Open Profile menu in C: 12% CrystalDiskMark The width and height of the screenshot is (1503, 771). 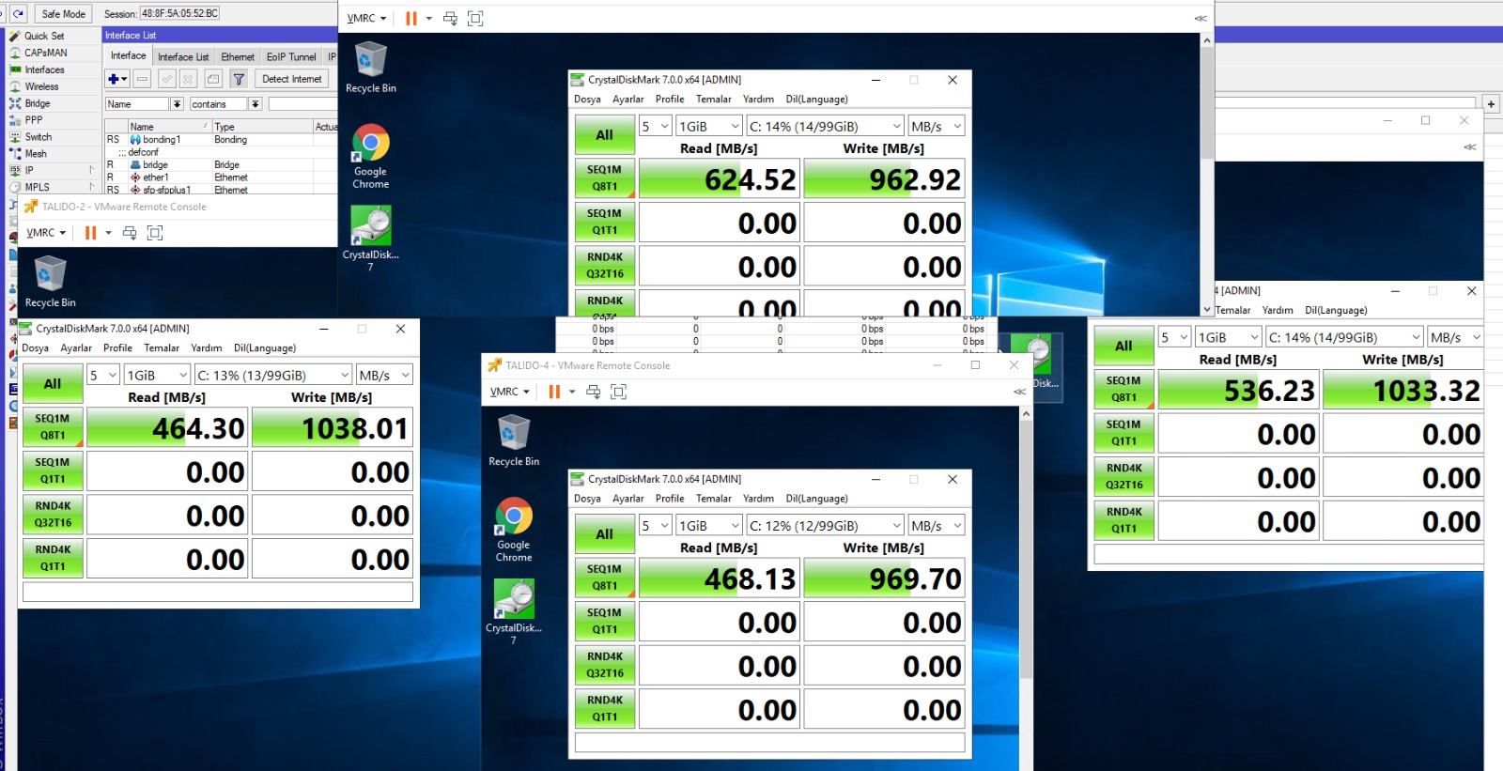670,499
